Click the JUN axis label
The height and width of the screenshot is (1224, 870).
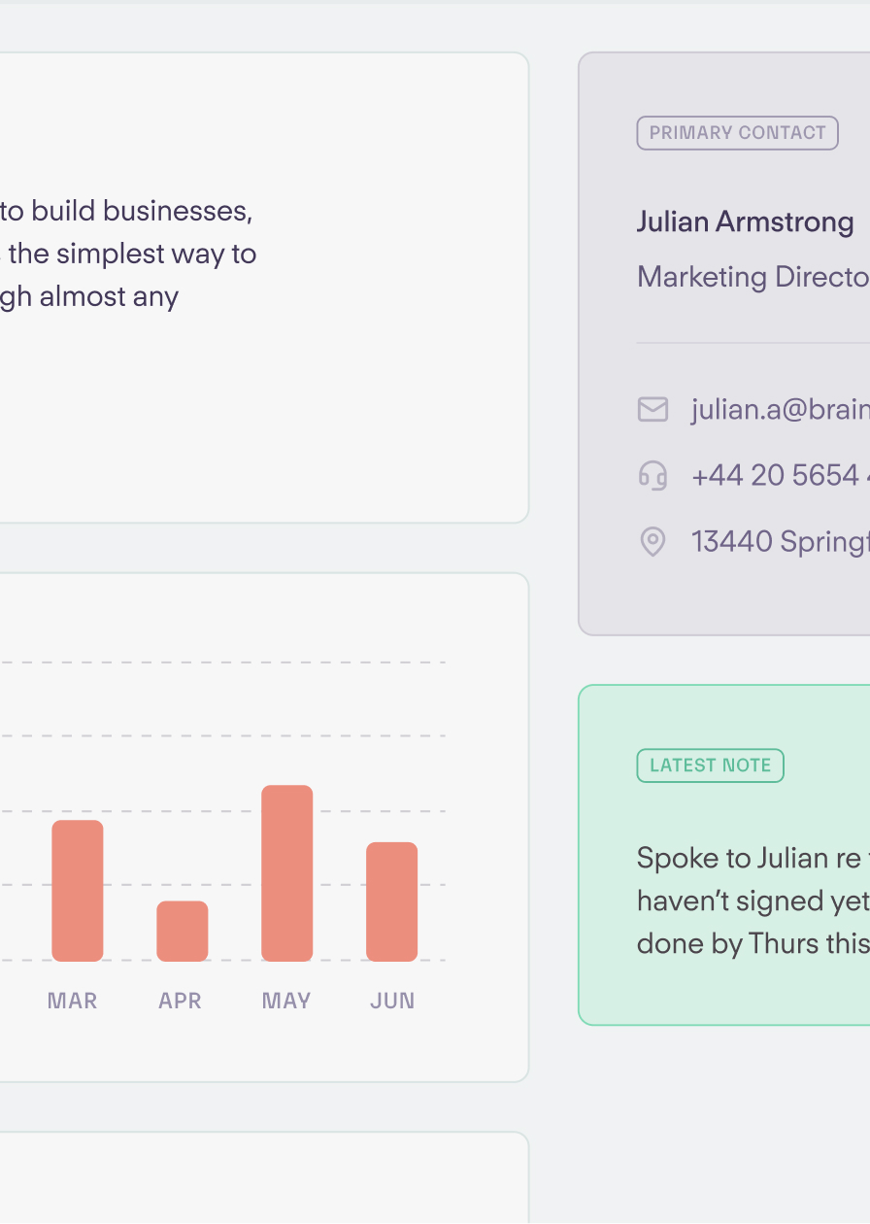(x=392, y=1001)
